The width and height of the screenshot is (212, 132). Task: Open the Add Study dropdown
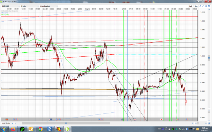click(x=7, y=123)
